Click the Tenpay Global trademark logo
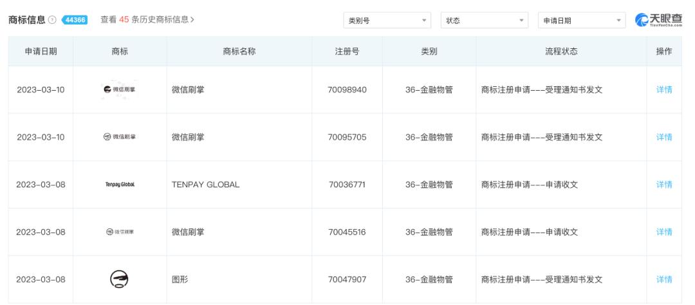The width and height of the screenshot is (695, 305). [x=120, y=185]
